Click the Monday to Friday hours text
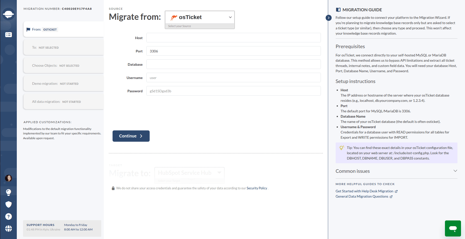 pyautogui.click(x=76, y=225)
